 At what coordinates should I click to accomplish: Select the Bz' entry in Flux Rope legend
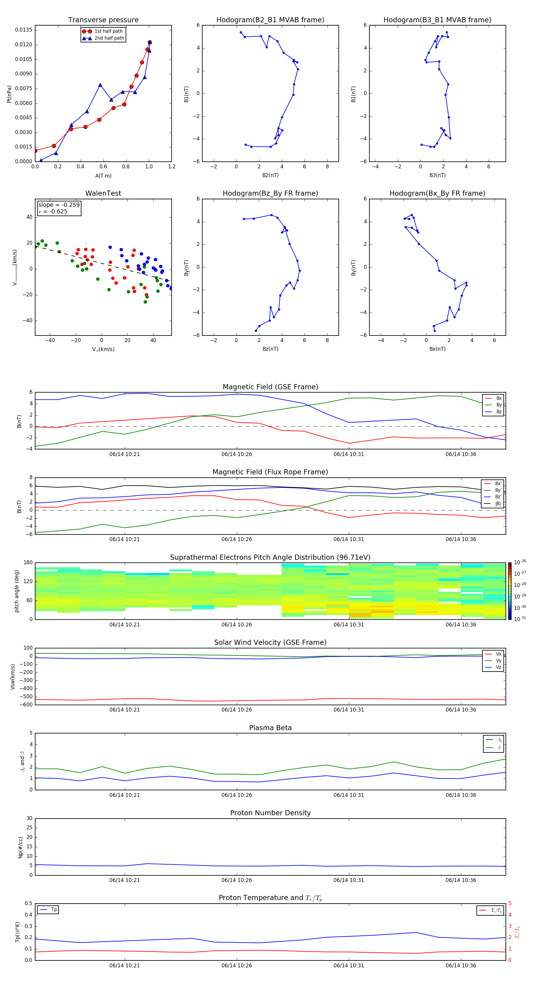click(x=493, y=497)
